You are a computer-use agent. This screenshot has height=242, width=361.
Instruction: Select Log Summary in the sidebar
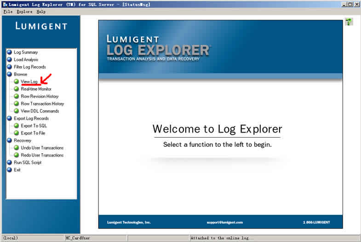click(x=26, y=52)
